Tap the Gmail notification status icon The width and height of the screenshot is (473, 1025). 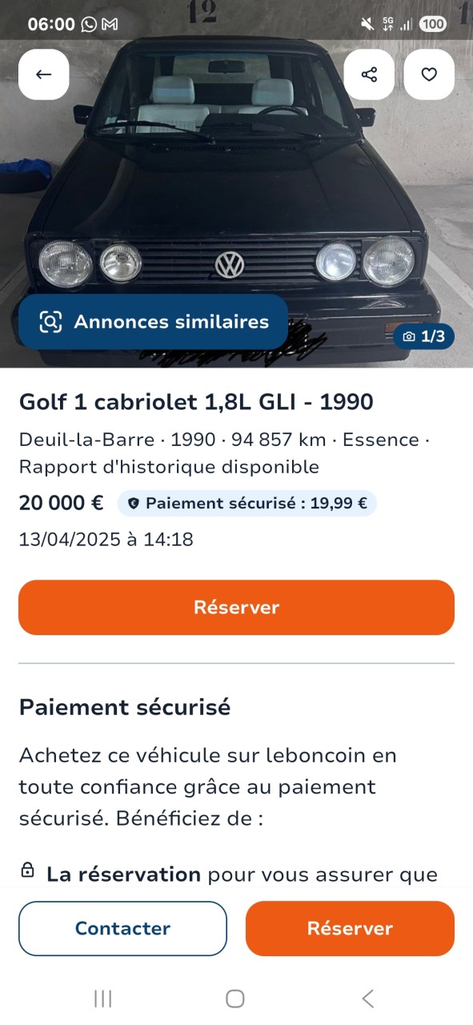(x=110, y=24)
